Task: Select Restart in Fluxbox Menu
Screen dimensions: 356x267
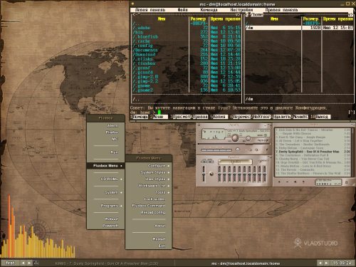Action: pyautogui.click(x=148, y=239)
